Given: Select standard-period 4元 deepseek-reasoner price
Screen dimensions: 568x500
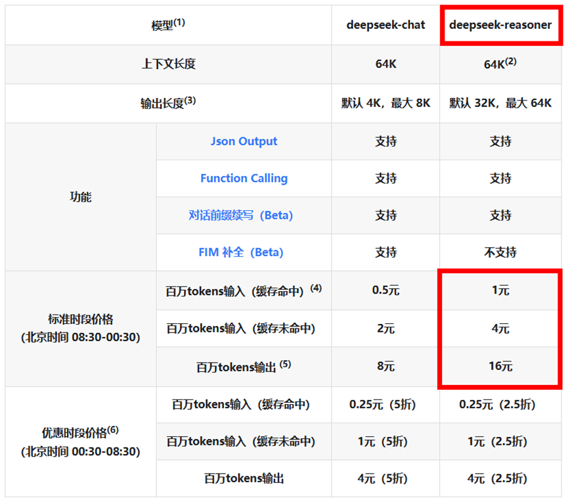Looking at the screenshot, I should point(500,329).
